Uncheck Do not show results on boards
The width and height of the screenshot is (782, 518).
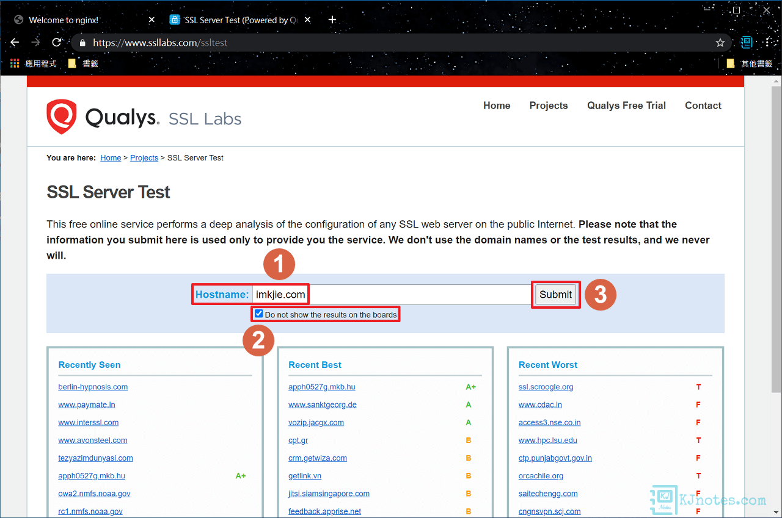click(259, 314)
